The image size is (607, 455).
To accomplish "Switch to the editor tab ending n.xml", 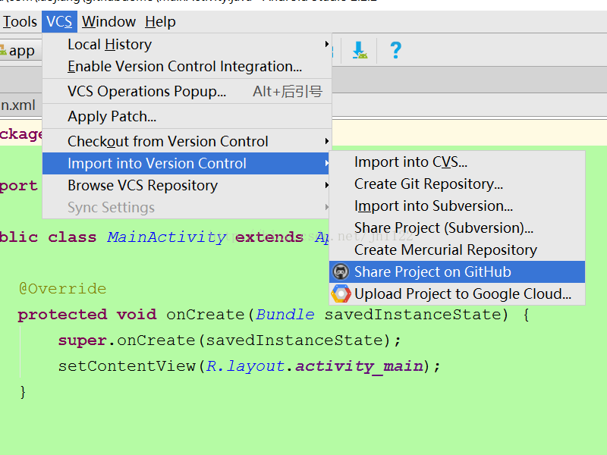I will pyautogui.click(x=17, y=105).
